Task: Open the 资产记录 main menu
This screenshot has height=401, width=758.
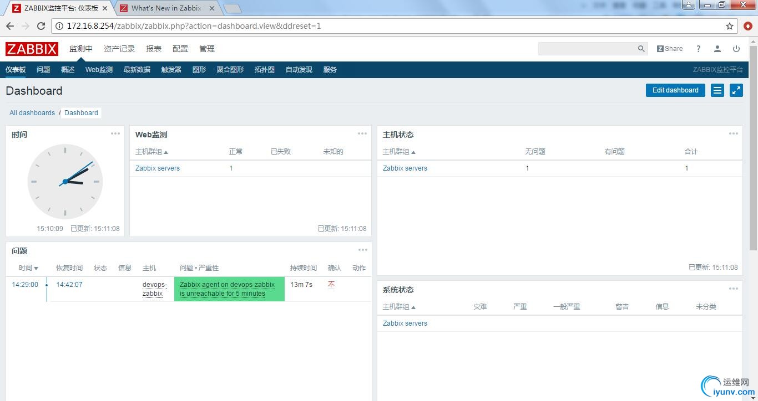Action: tap(119, 49)
